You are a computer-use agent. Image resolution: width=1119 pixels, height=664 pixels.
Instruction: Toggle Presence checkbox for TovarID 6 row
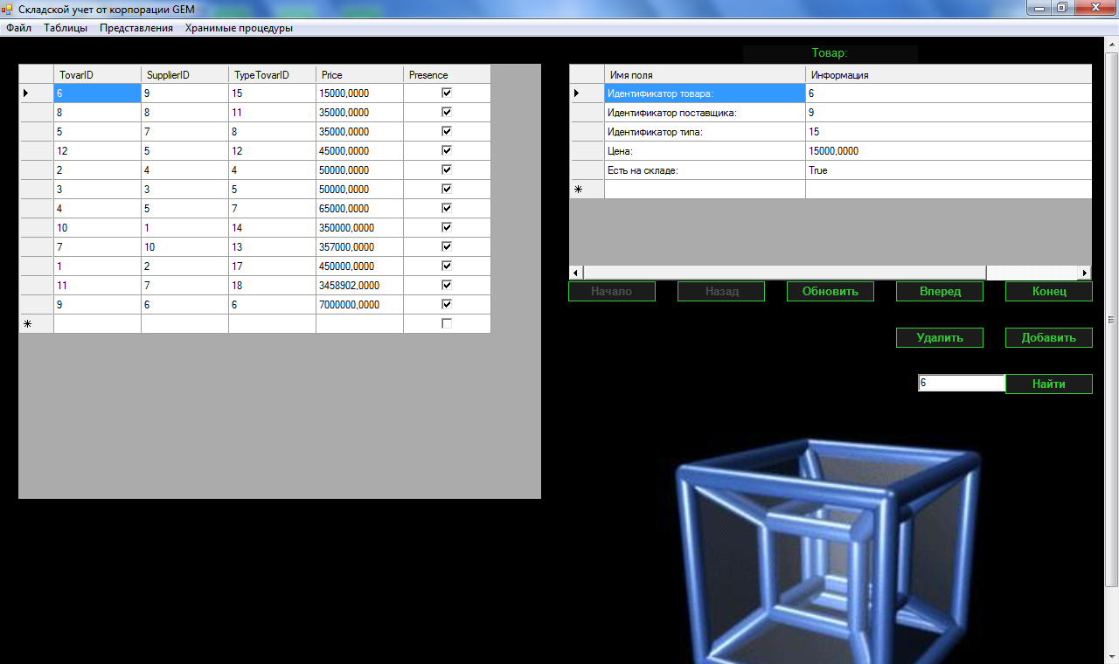(x=447, y=93)
